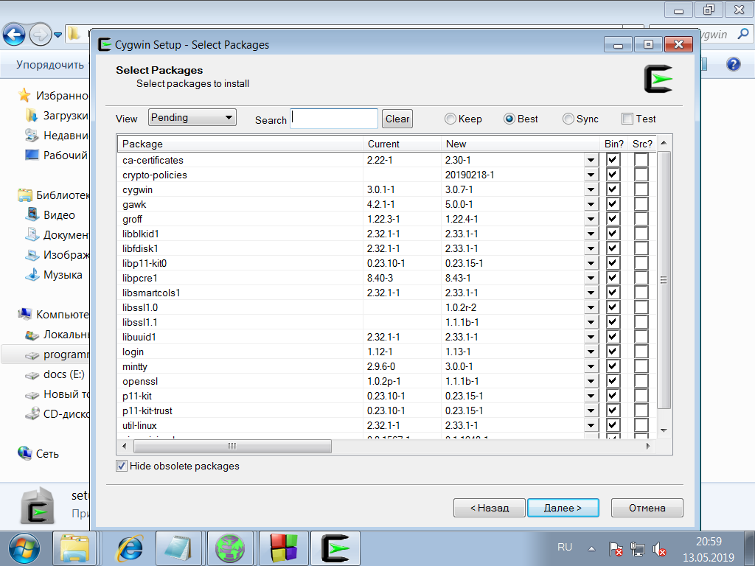The height and width of the screenshot is (566, 755).
Task: Open the View dropdown set to Pending
Action: [192, 117]
